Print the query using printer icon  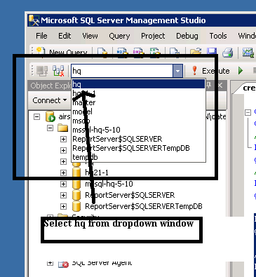[227, 53]
